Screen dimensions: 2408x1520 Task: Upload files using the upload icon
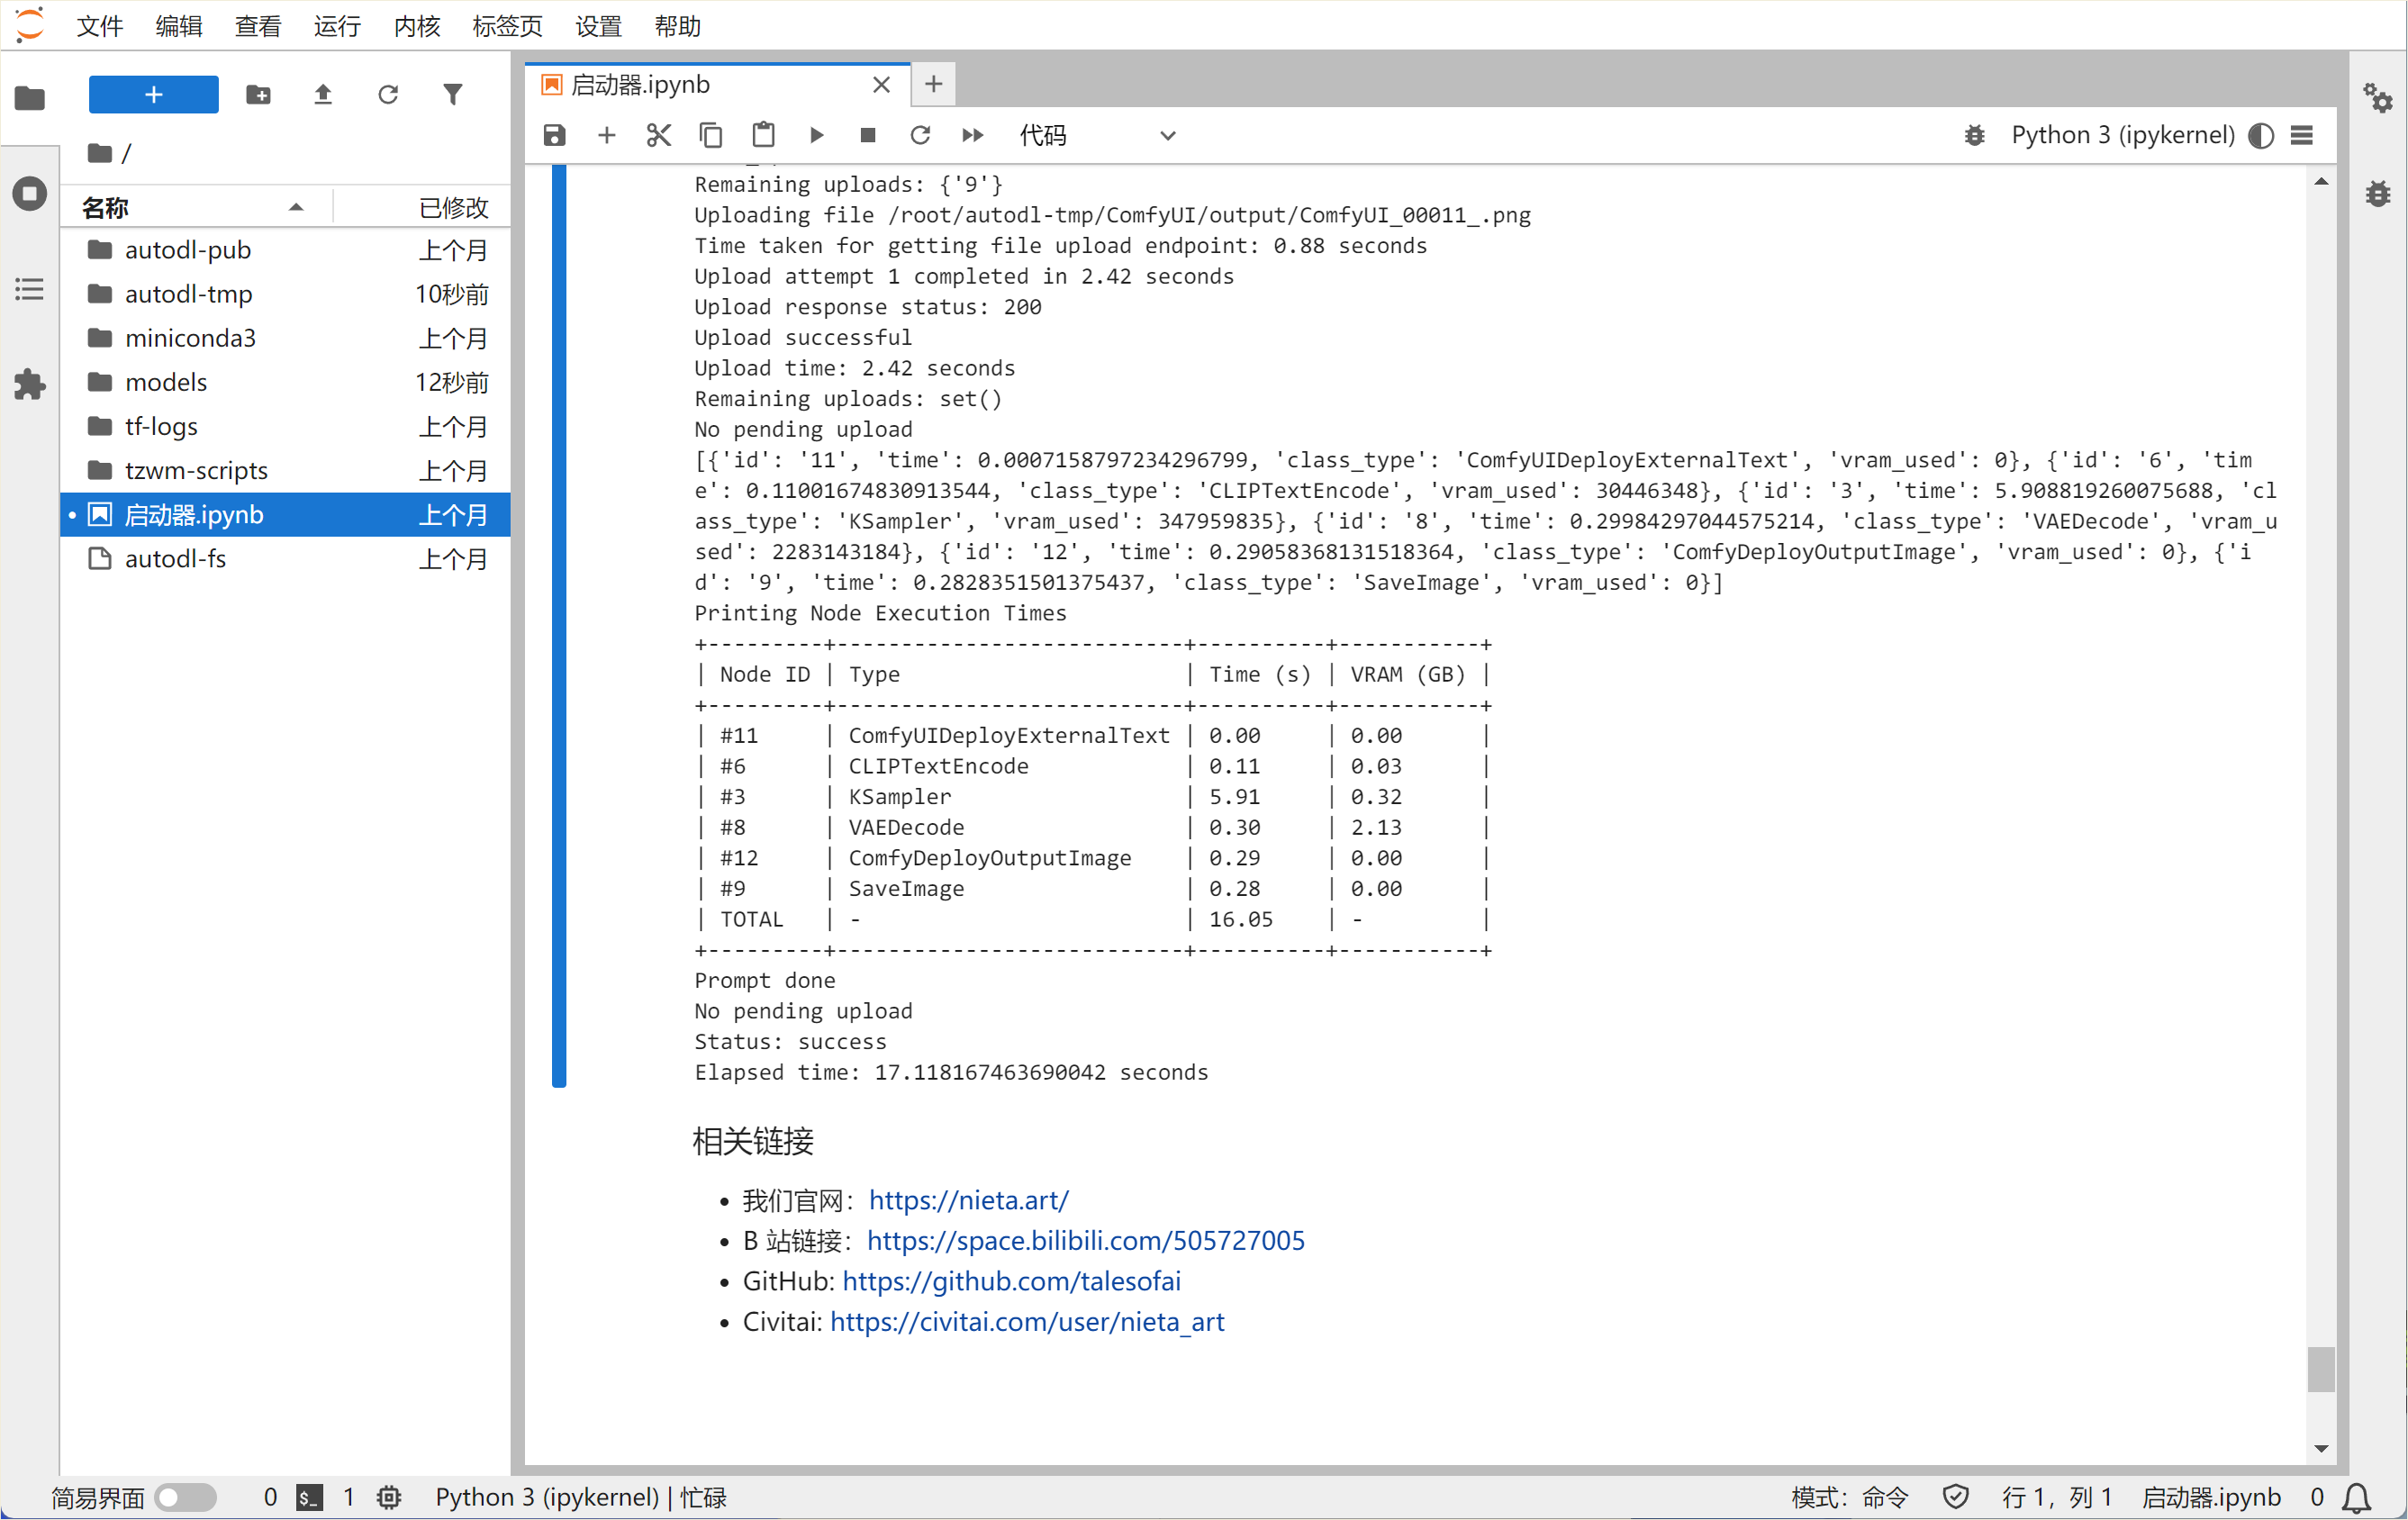coord(322,95)
